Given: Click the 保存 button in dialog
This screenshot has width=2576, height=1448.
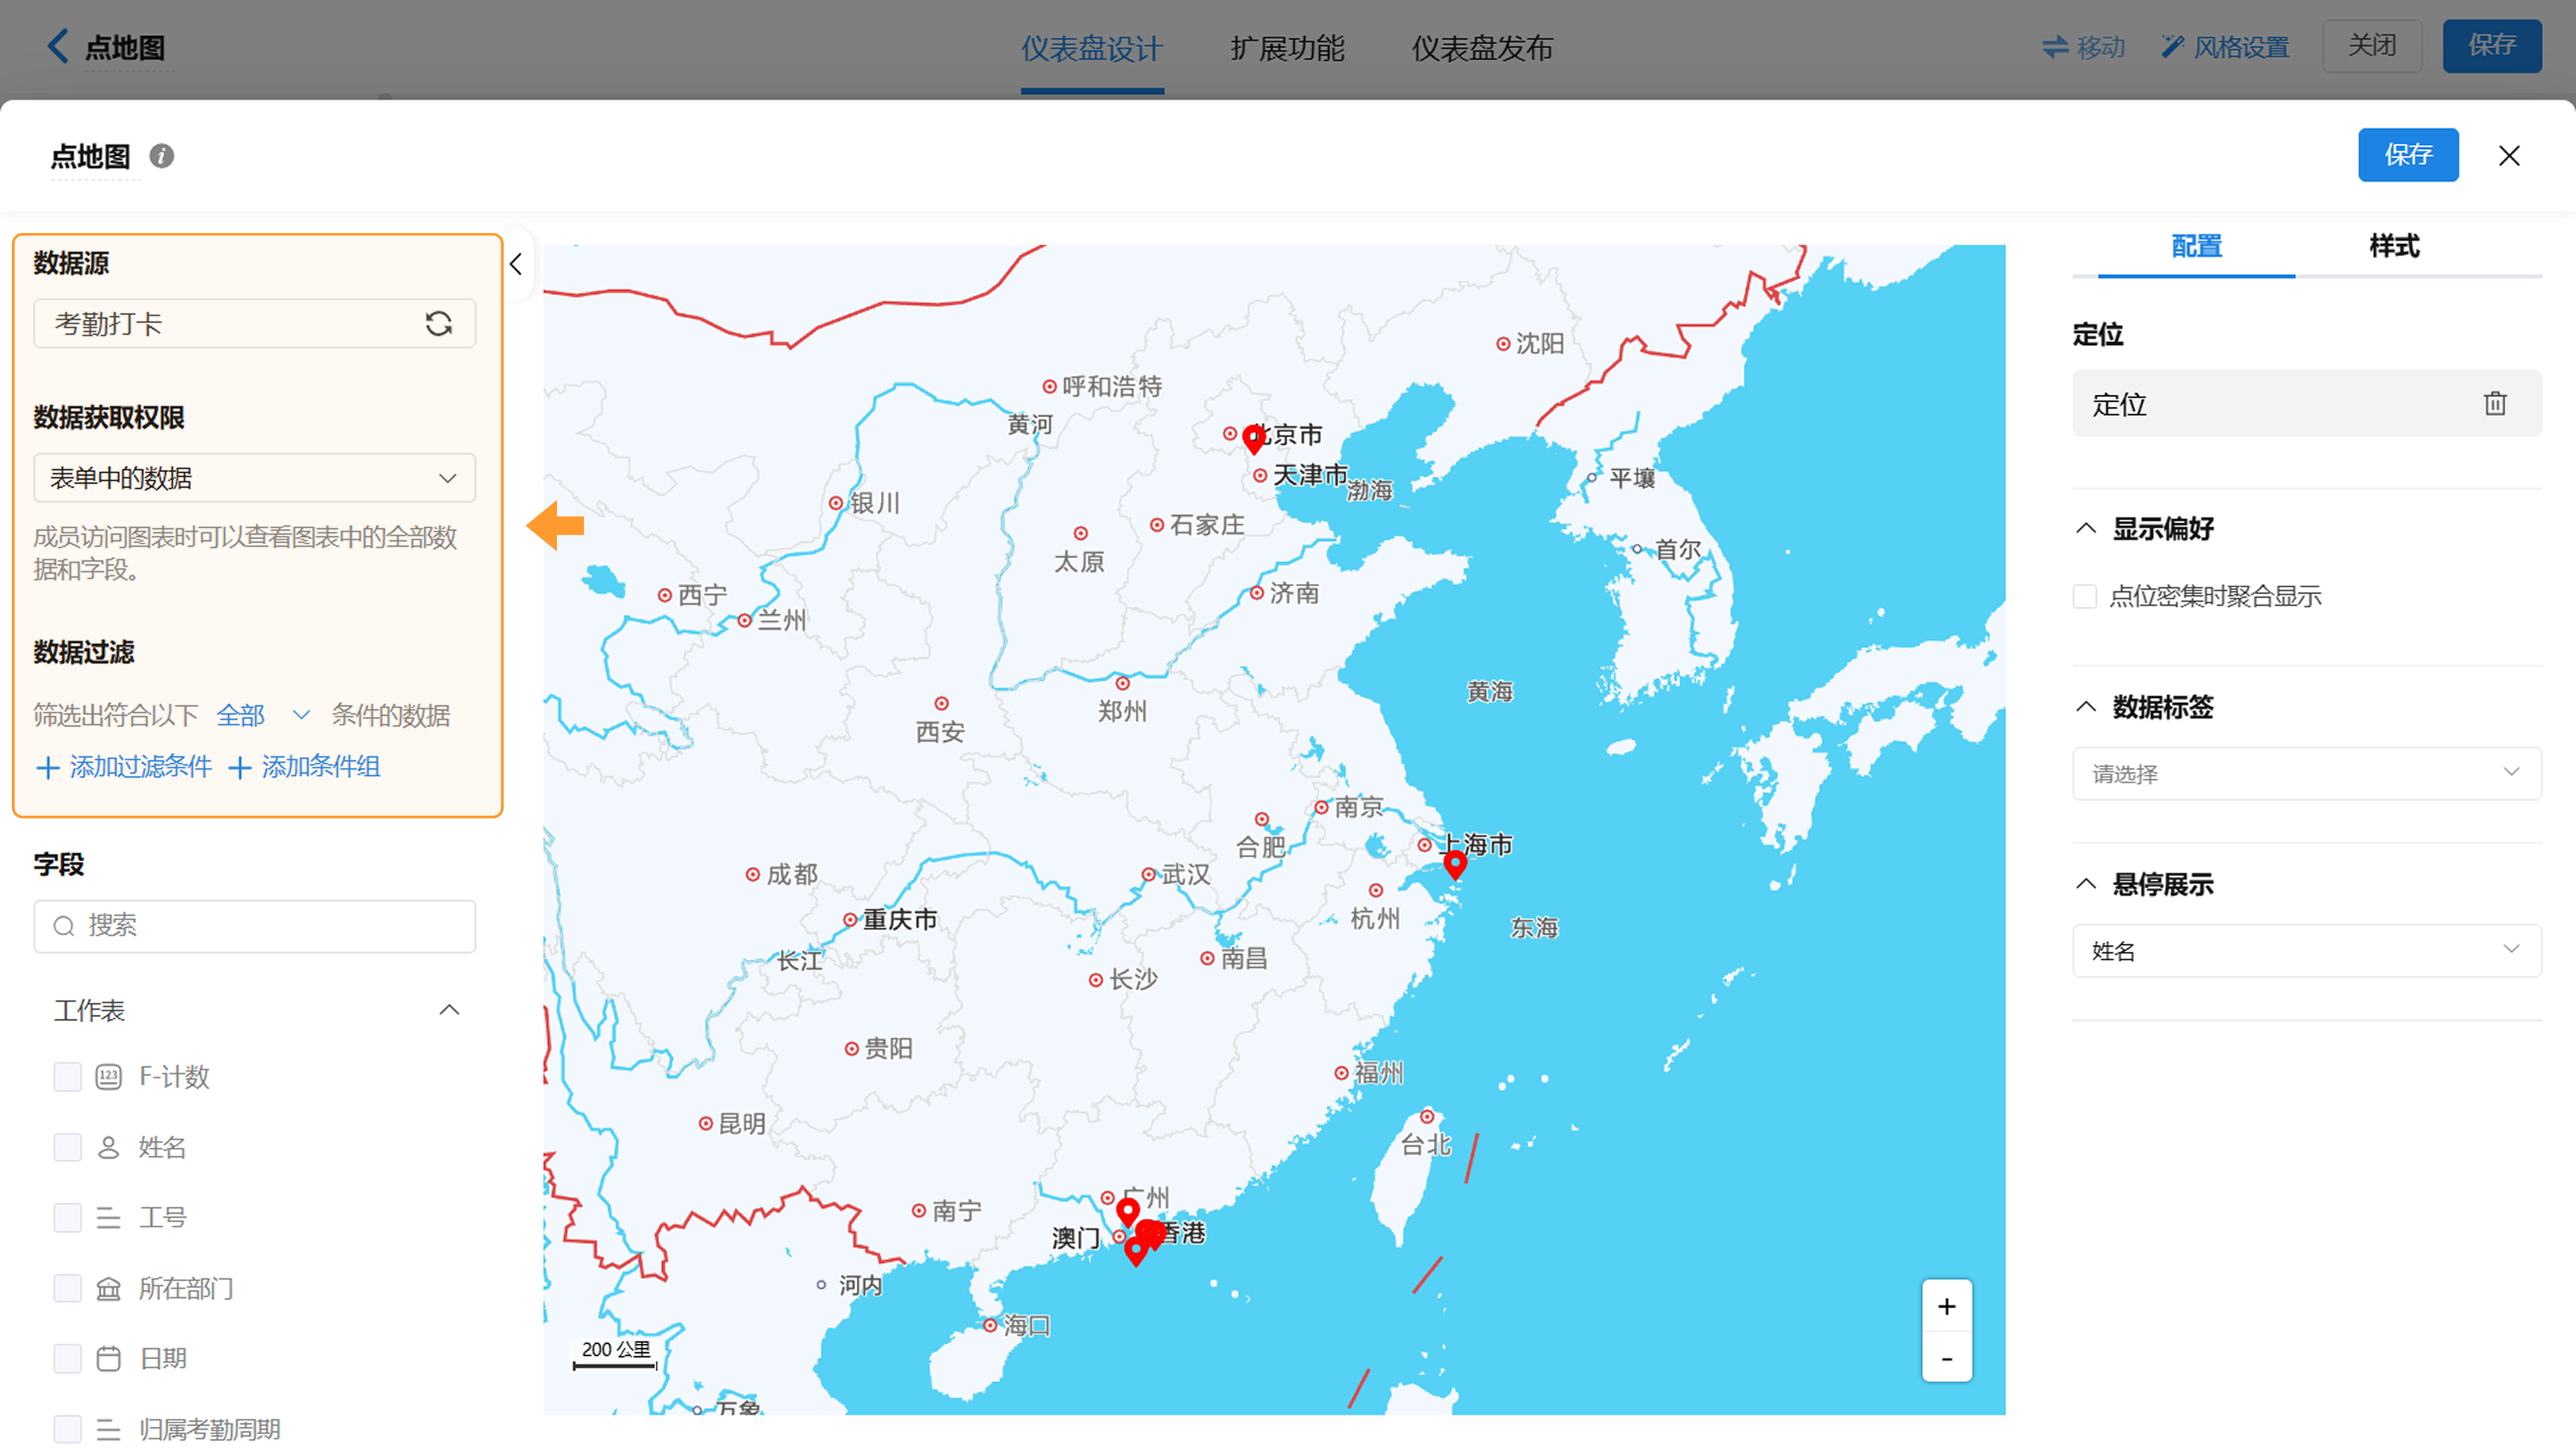Looking at the screenshot, I should 2408,154.
